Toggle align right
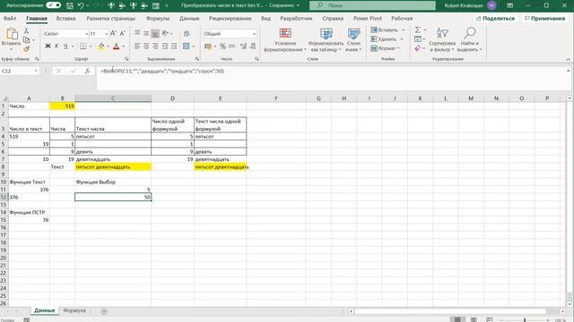Viewport: 574px width, 322px height. [x=155, y=46]
